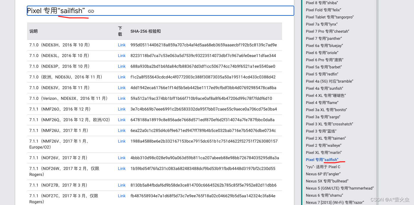Jump to Pixel 4 "flame" section
Image resolution: width=414 pixels, height=205 pixels.
(x=322, y=102)
